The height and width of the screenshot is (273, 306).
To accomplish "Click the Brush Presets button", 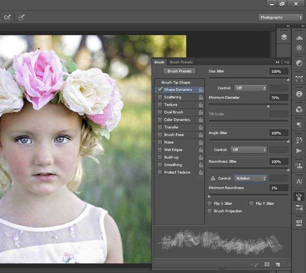I will point(179,71).
